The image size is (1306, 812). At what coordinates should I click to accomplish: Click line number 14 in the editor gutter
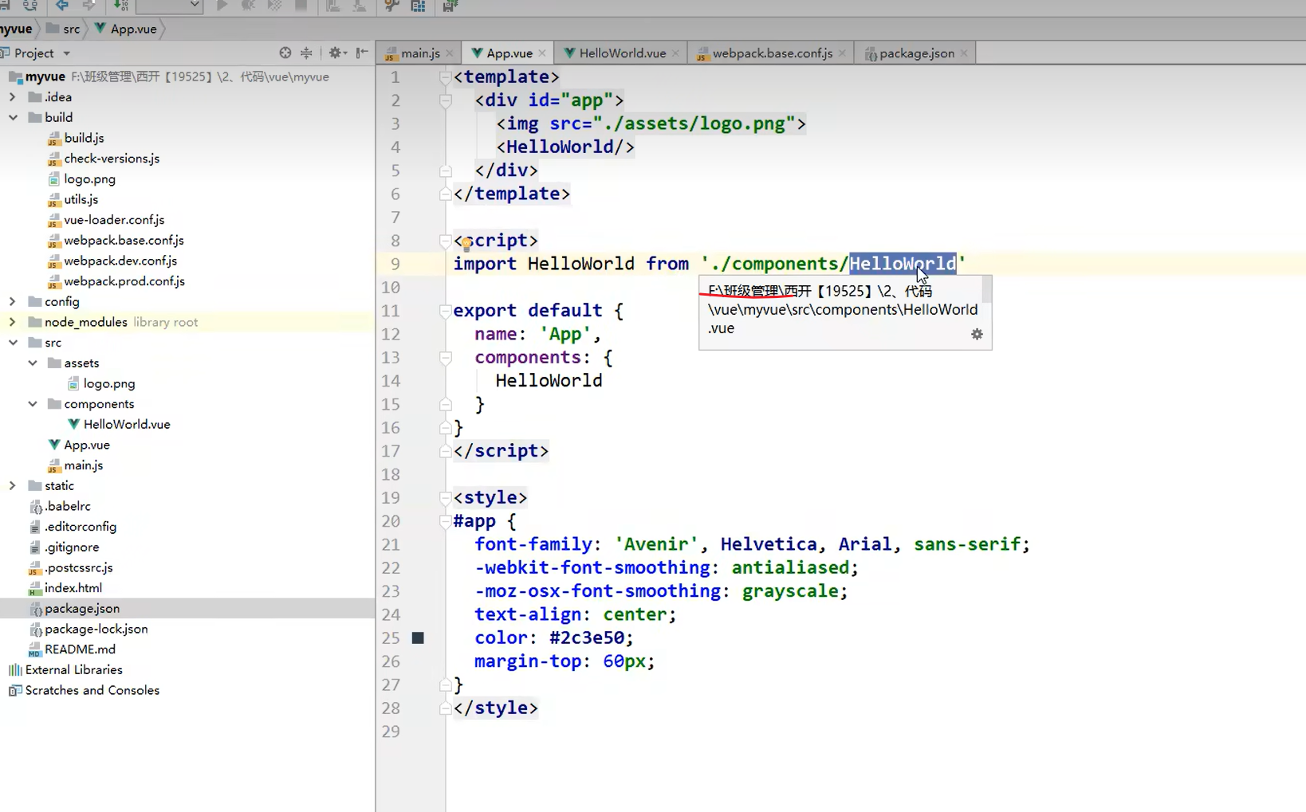(391, 381)
